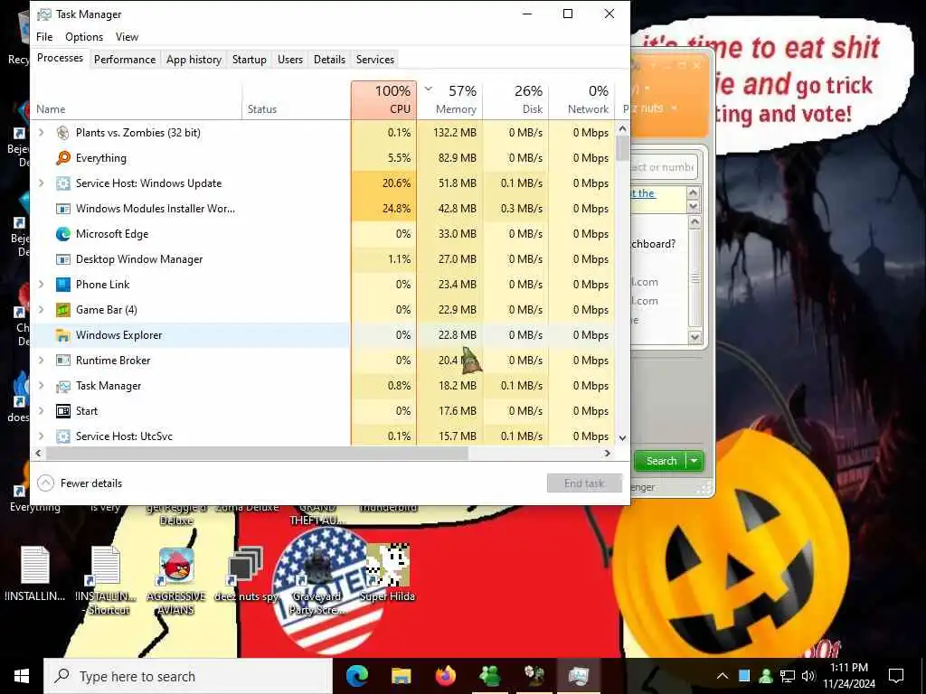Expand the Task Manager process row

click(x=42, y=386)
